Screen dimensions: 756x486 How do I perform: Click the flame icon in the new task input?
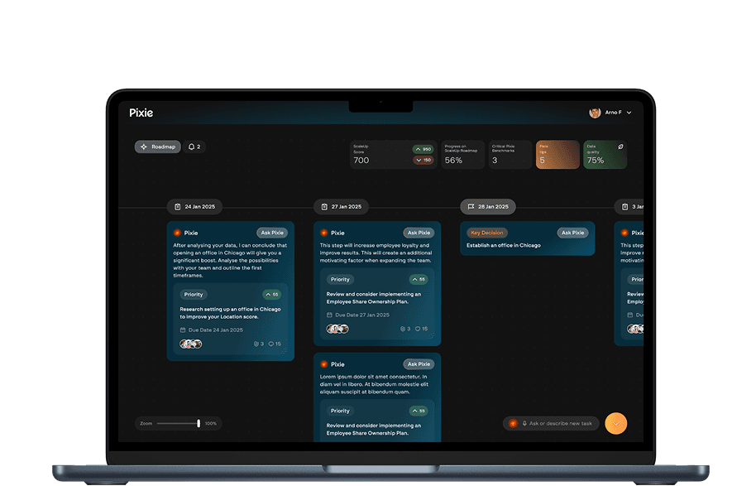[x=513, y=423]
